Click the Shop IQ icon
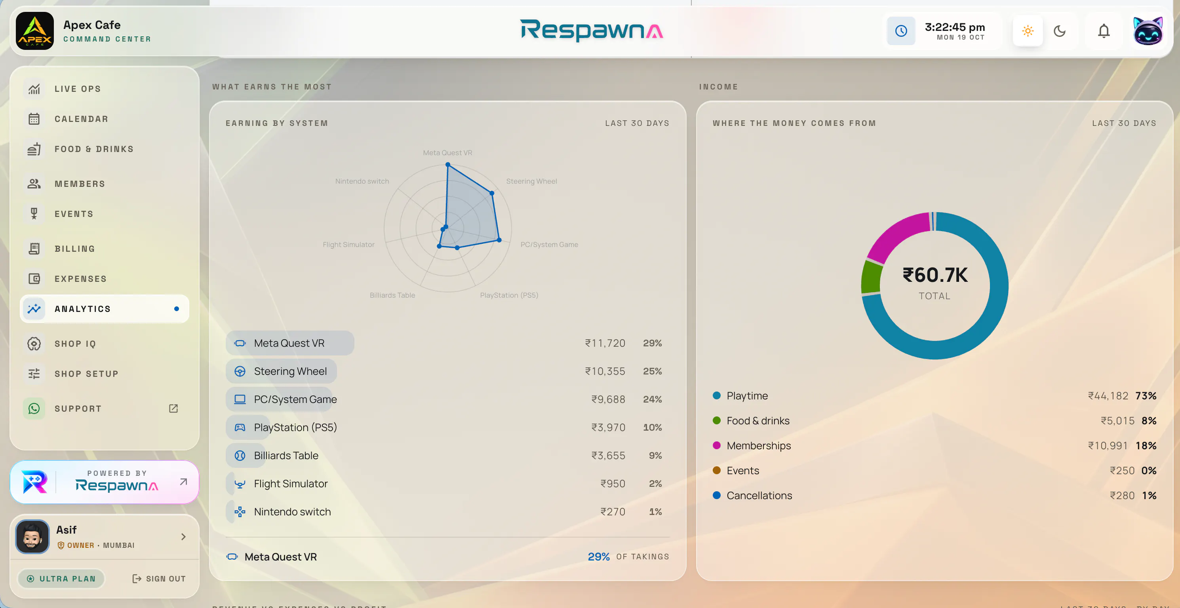This screenshot has width=1180, height=608. pos(34,344)
